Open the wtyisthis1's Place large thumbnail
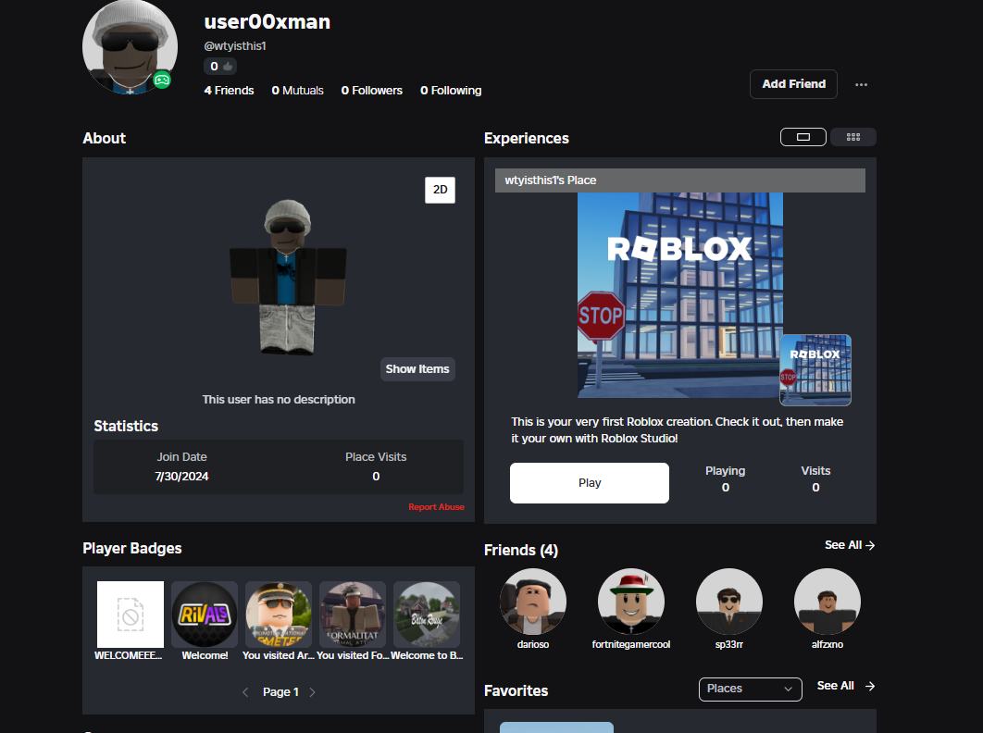Image resolution: width=983 pixels, height=733 pixels. [680, 294]
